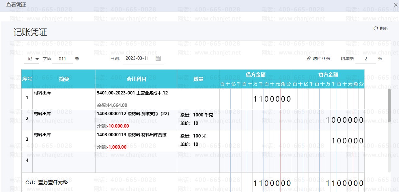
Task: Click the 贷方金额 column header
Action: (x=328, y=75)
